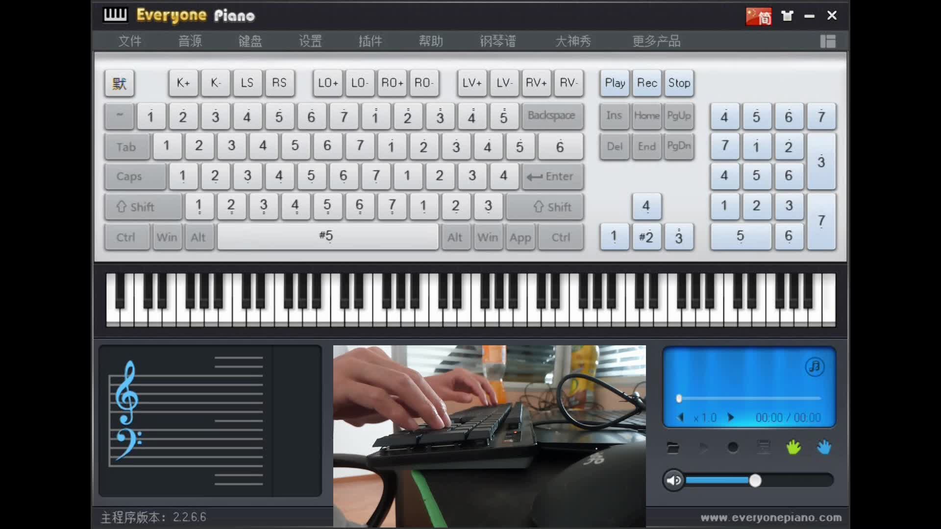
Task: Click the K- key transpose button
Action: pyautogui.click(x=215, y=83)
